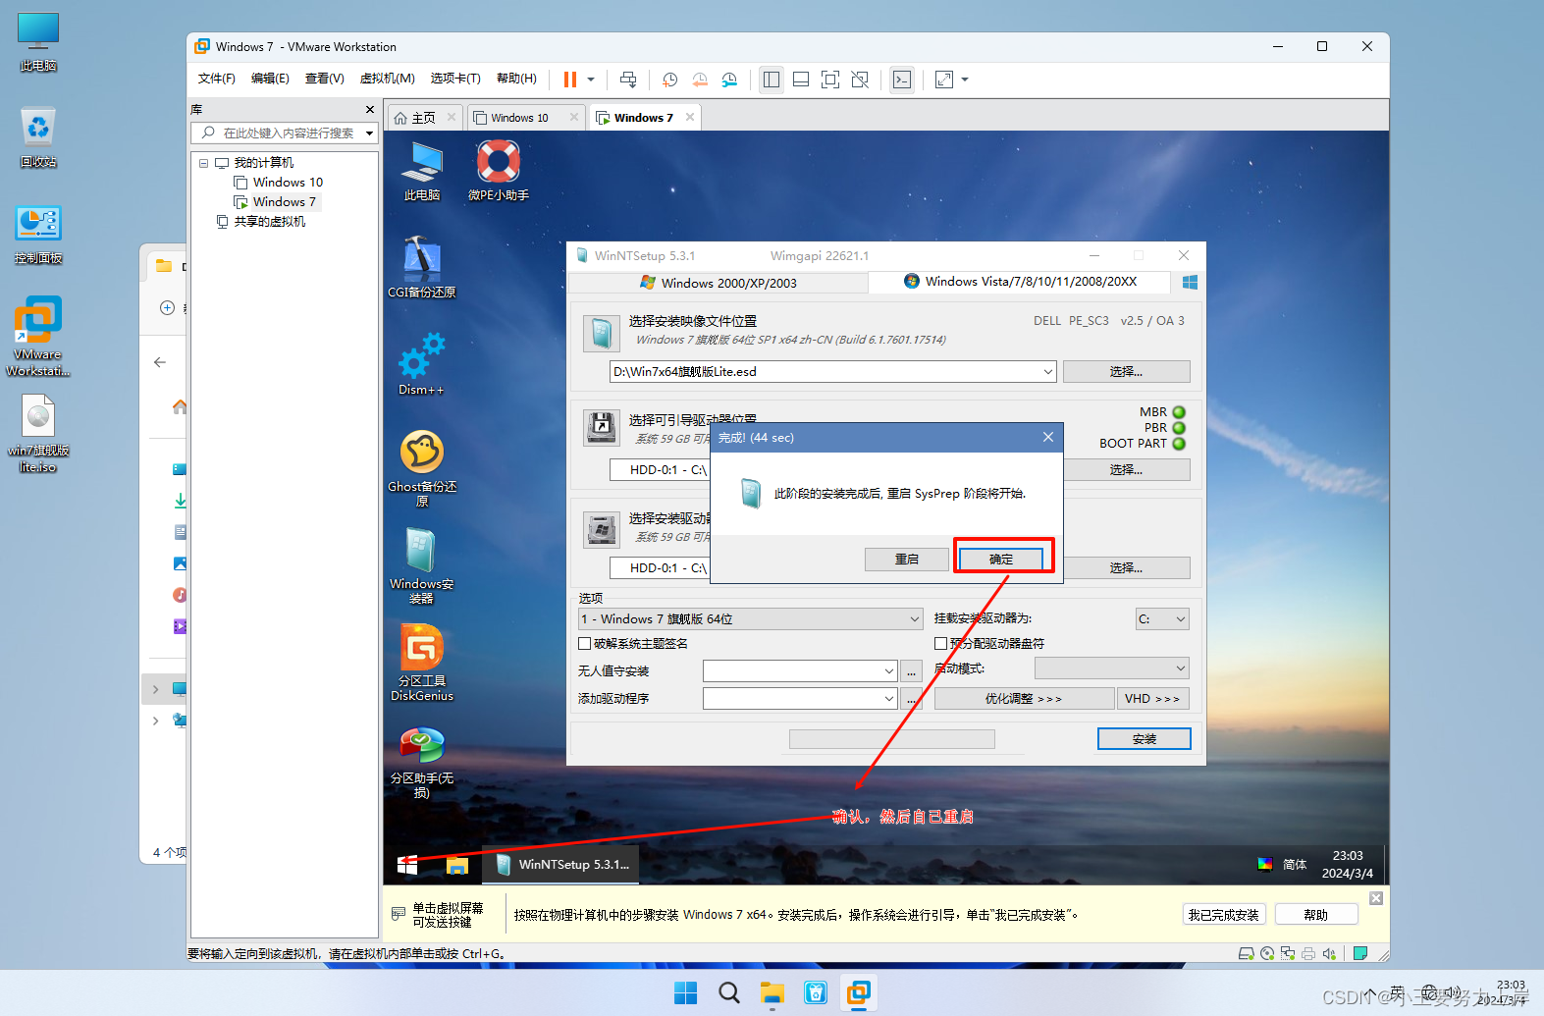Open 此电脑 icon on the VM desktop
Image resolution: width=1544 pixels, height=1016 pixels.
[422, 171]
